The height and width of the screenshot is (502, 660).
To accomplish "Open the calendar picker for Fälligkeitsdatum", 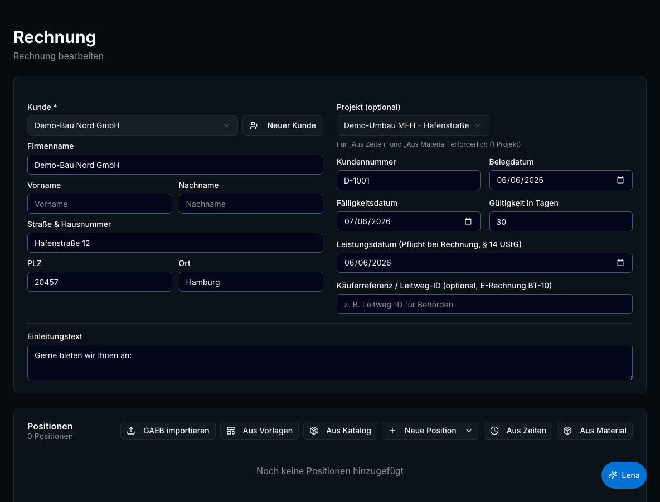I will (468, 221).
